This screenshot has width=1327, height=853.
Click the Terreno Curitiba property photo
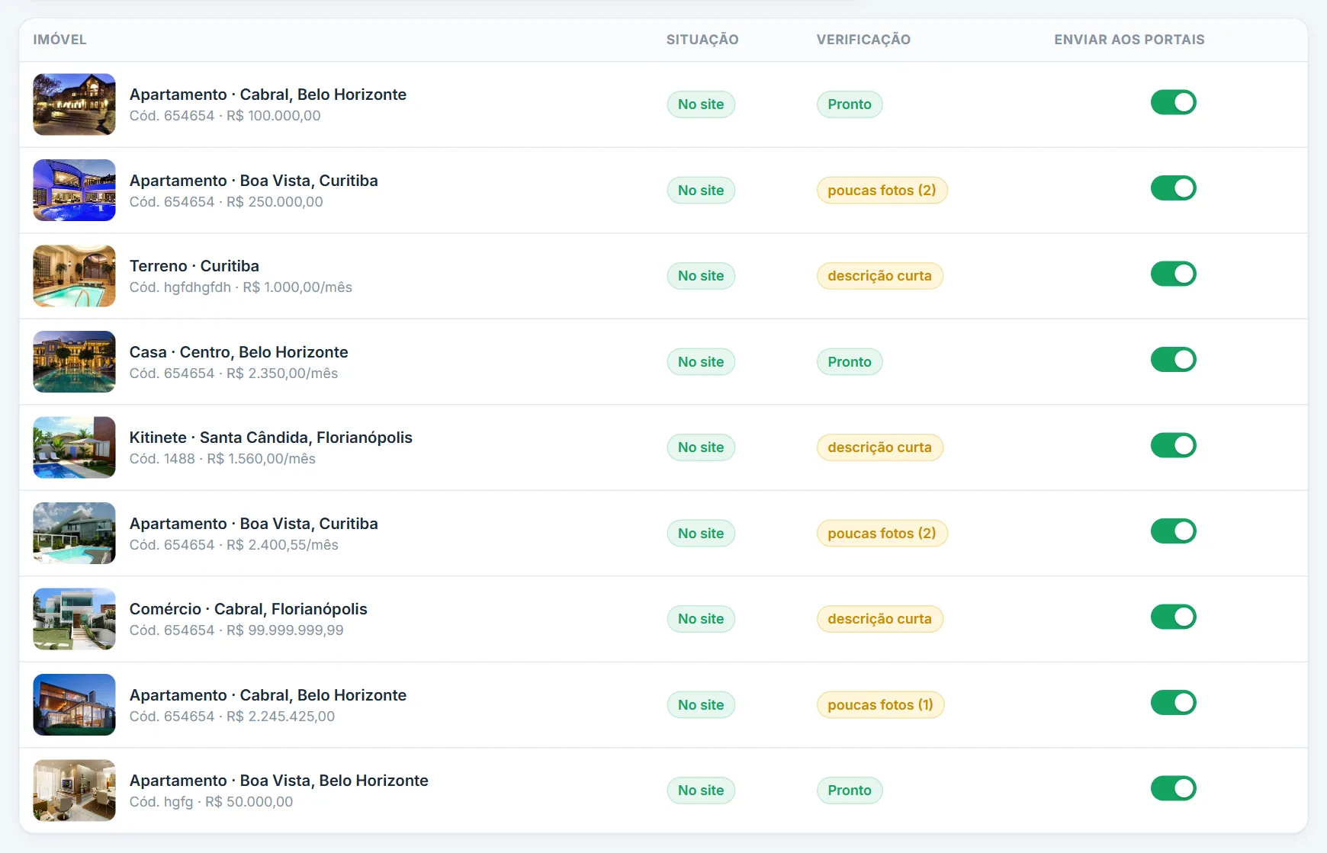pos(74,276)
